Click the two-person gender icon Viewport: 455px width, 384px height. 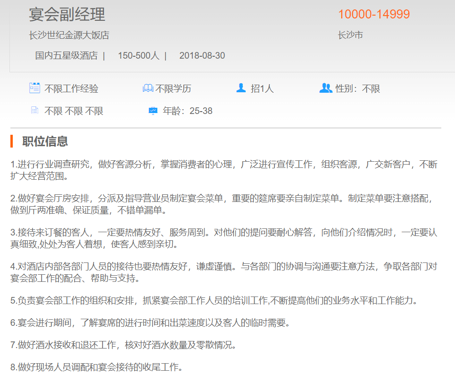tap(326, 88)
